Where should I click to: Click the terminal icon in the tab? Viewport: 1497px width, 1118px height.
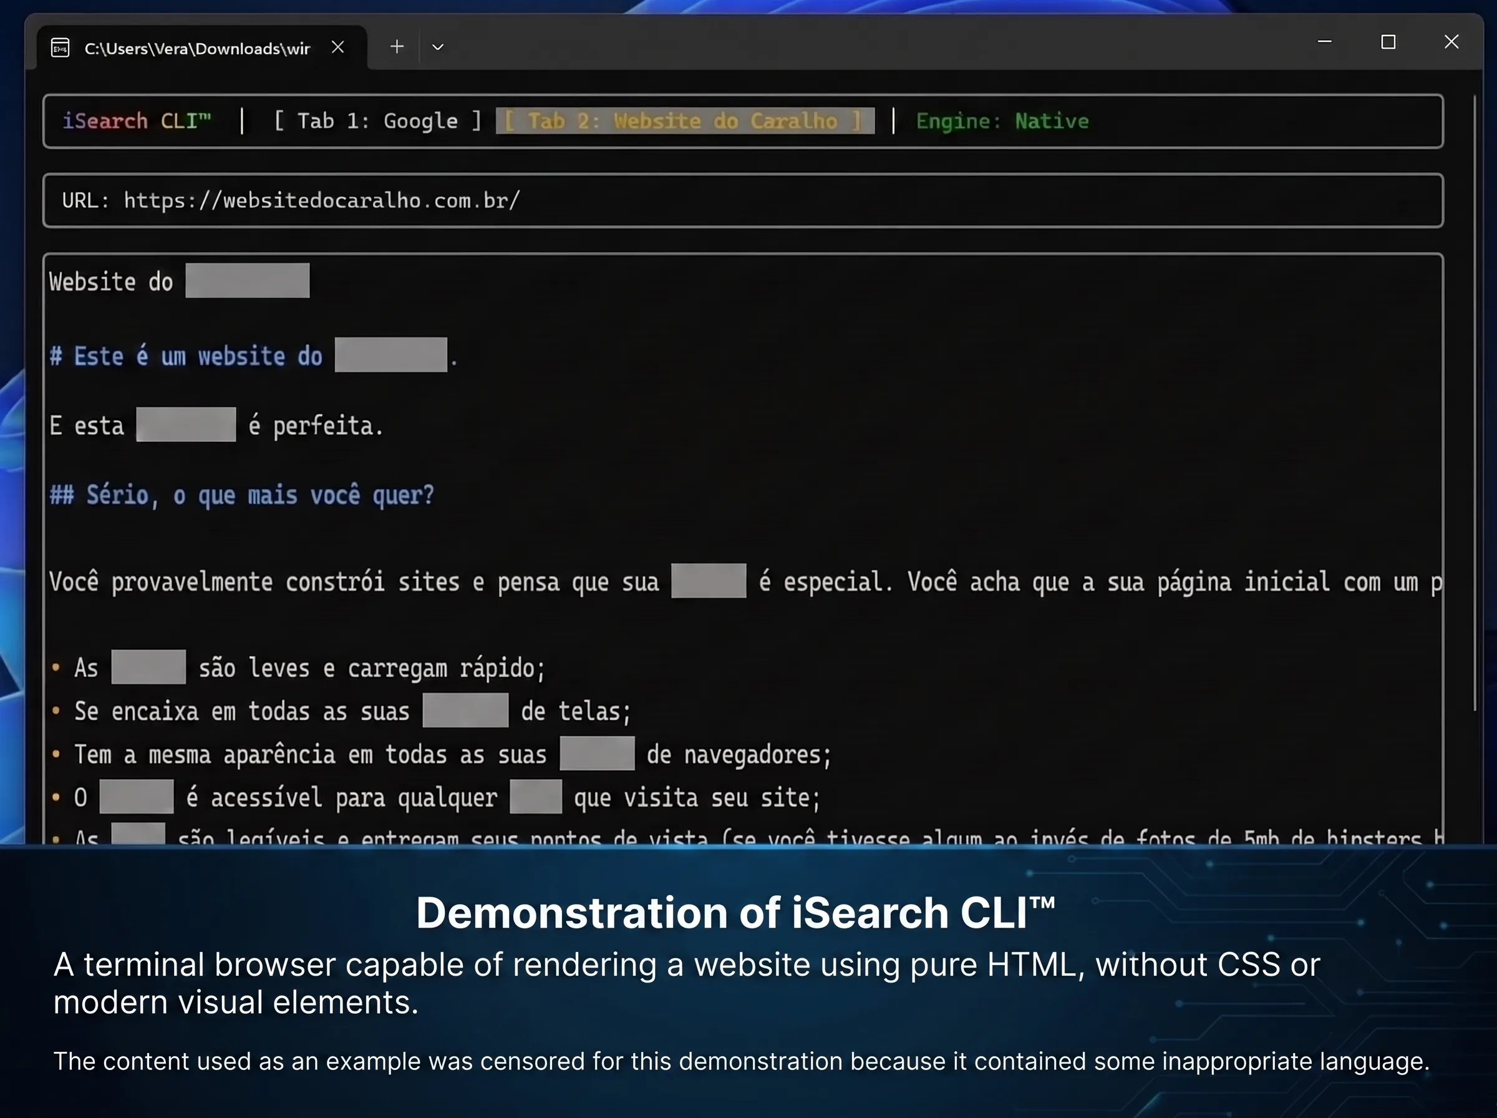coord(61,48)
